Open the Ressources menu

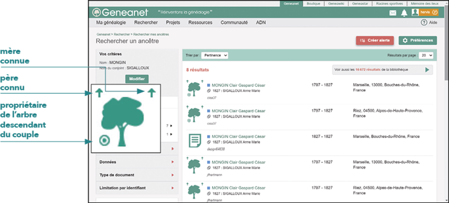pyautogui.click(x=200, y=23)
